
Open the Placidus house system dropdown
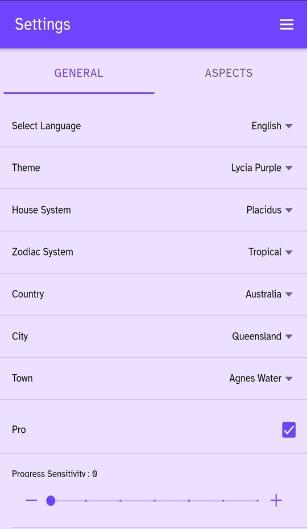[x=269, y=210]
